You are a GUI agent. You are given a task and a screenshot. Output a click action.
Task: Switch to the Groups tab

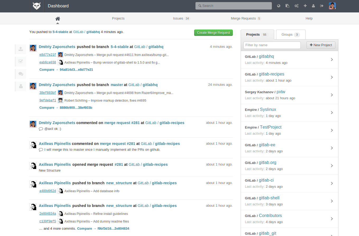(x=290, y=34)
